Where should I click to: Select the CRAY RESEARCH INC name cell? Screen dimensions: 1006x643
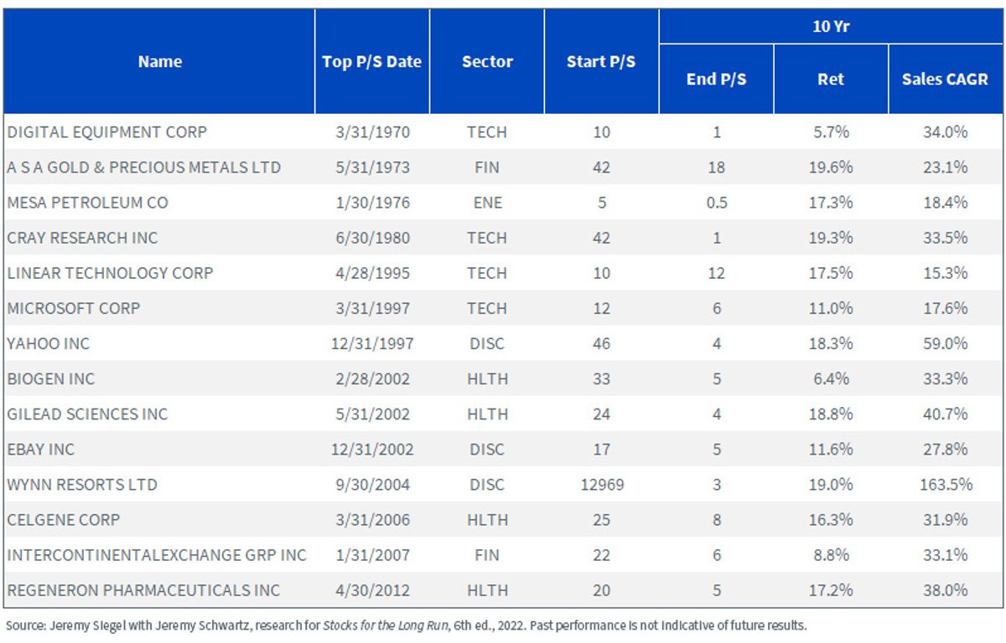click(x=82, y=238)
